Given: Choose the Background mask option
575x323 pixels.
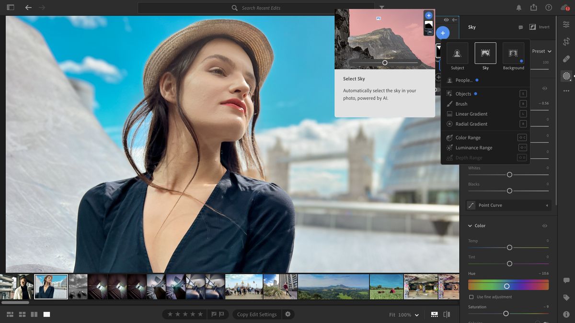Looking at the screenshot, I should tap(513, 55).
